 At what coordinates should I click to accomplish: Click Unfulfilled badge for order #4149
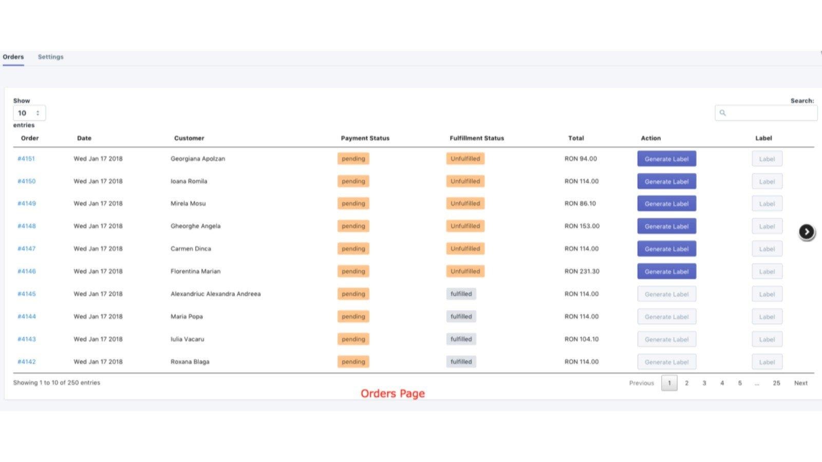(465, 204)
